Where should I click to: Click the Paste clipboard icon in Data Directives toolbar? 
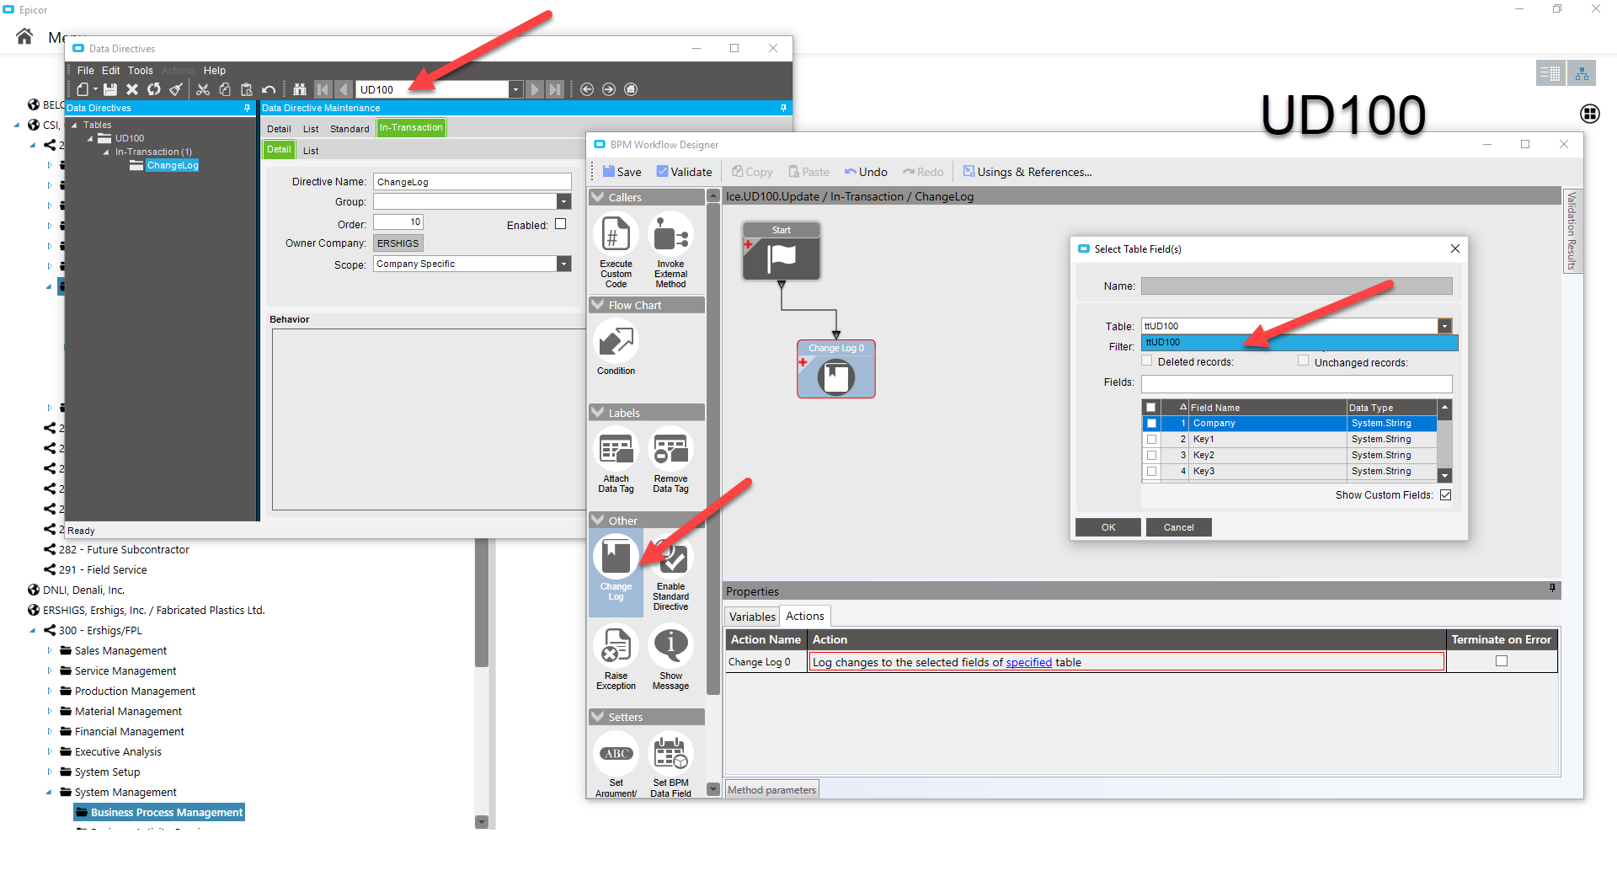pos(247,89)
